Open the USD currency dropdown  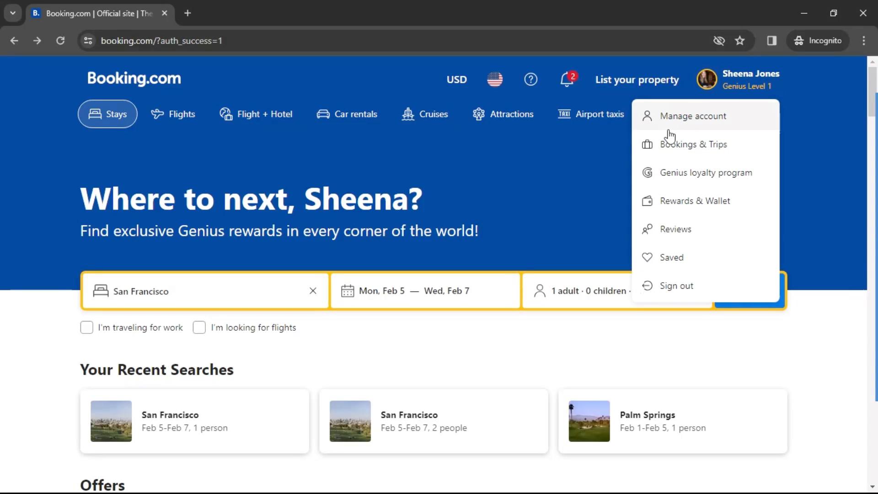click(x=456, y=79)
